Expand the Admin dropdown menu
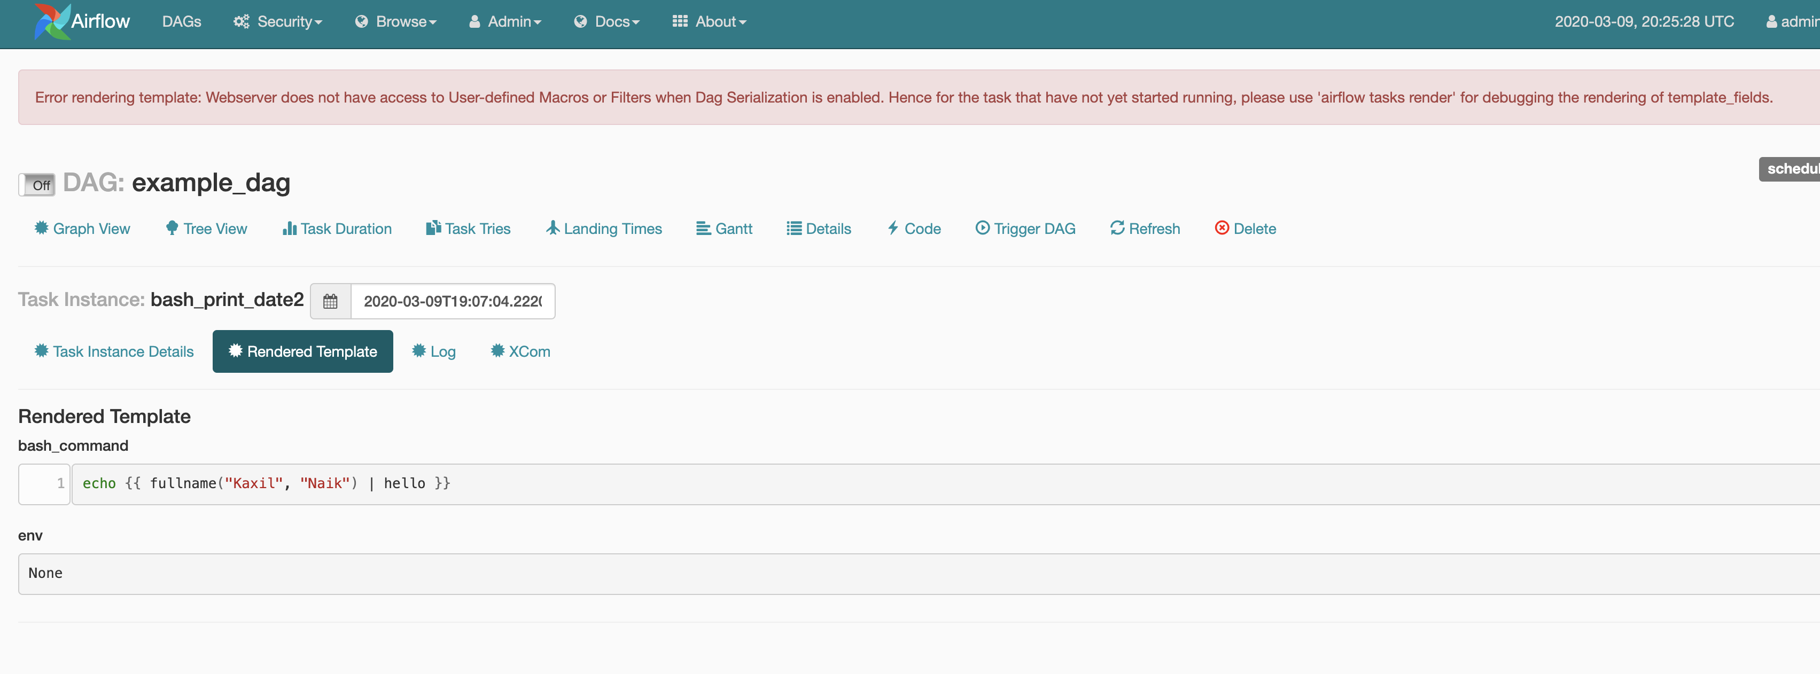This screenshot has height=674, width=1820. click(x=505, y=22)
